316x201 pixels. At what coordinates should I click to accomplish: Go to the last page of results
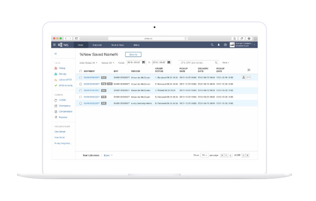click(x=248, y=155)
